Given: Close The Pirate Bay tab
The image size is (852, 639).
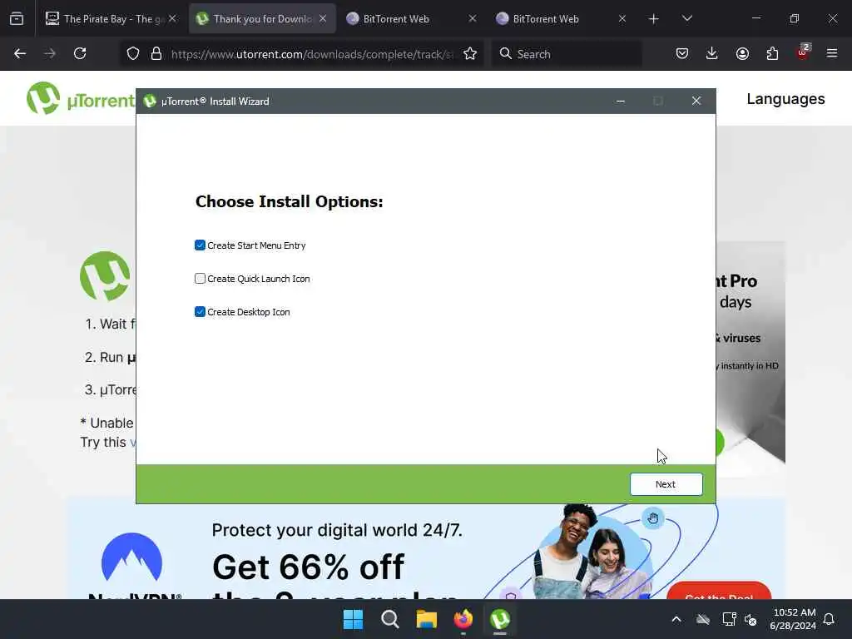Looking at the screenshot, I should coord(173,19).
